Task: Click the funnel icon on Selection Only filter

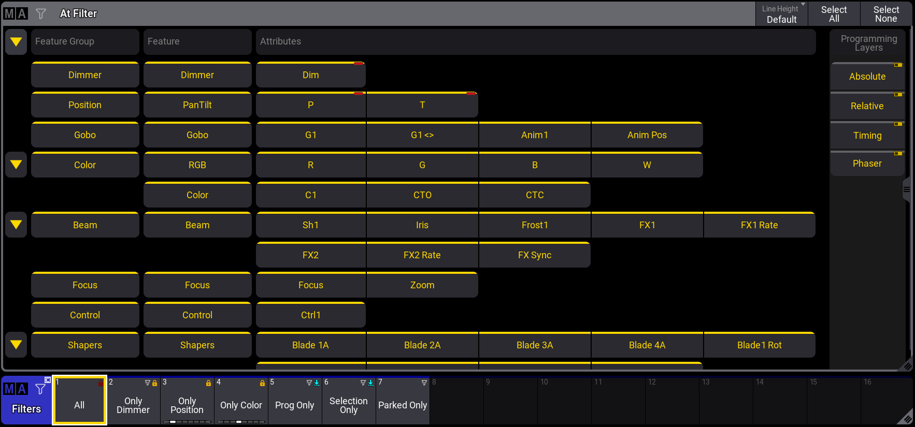Action: 363,383
